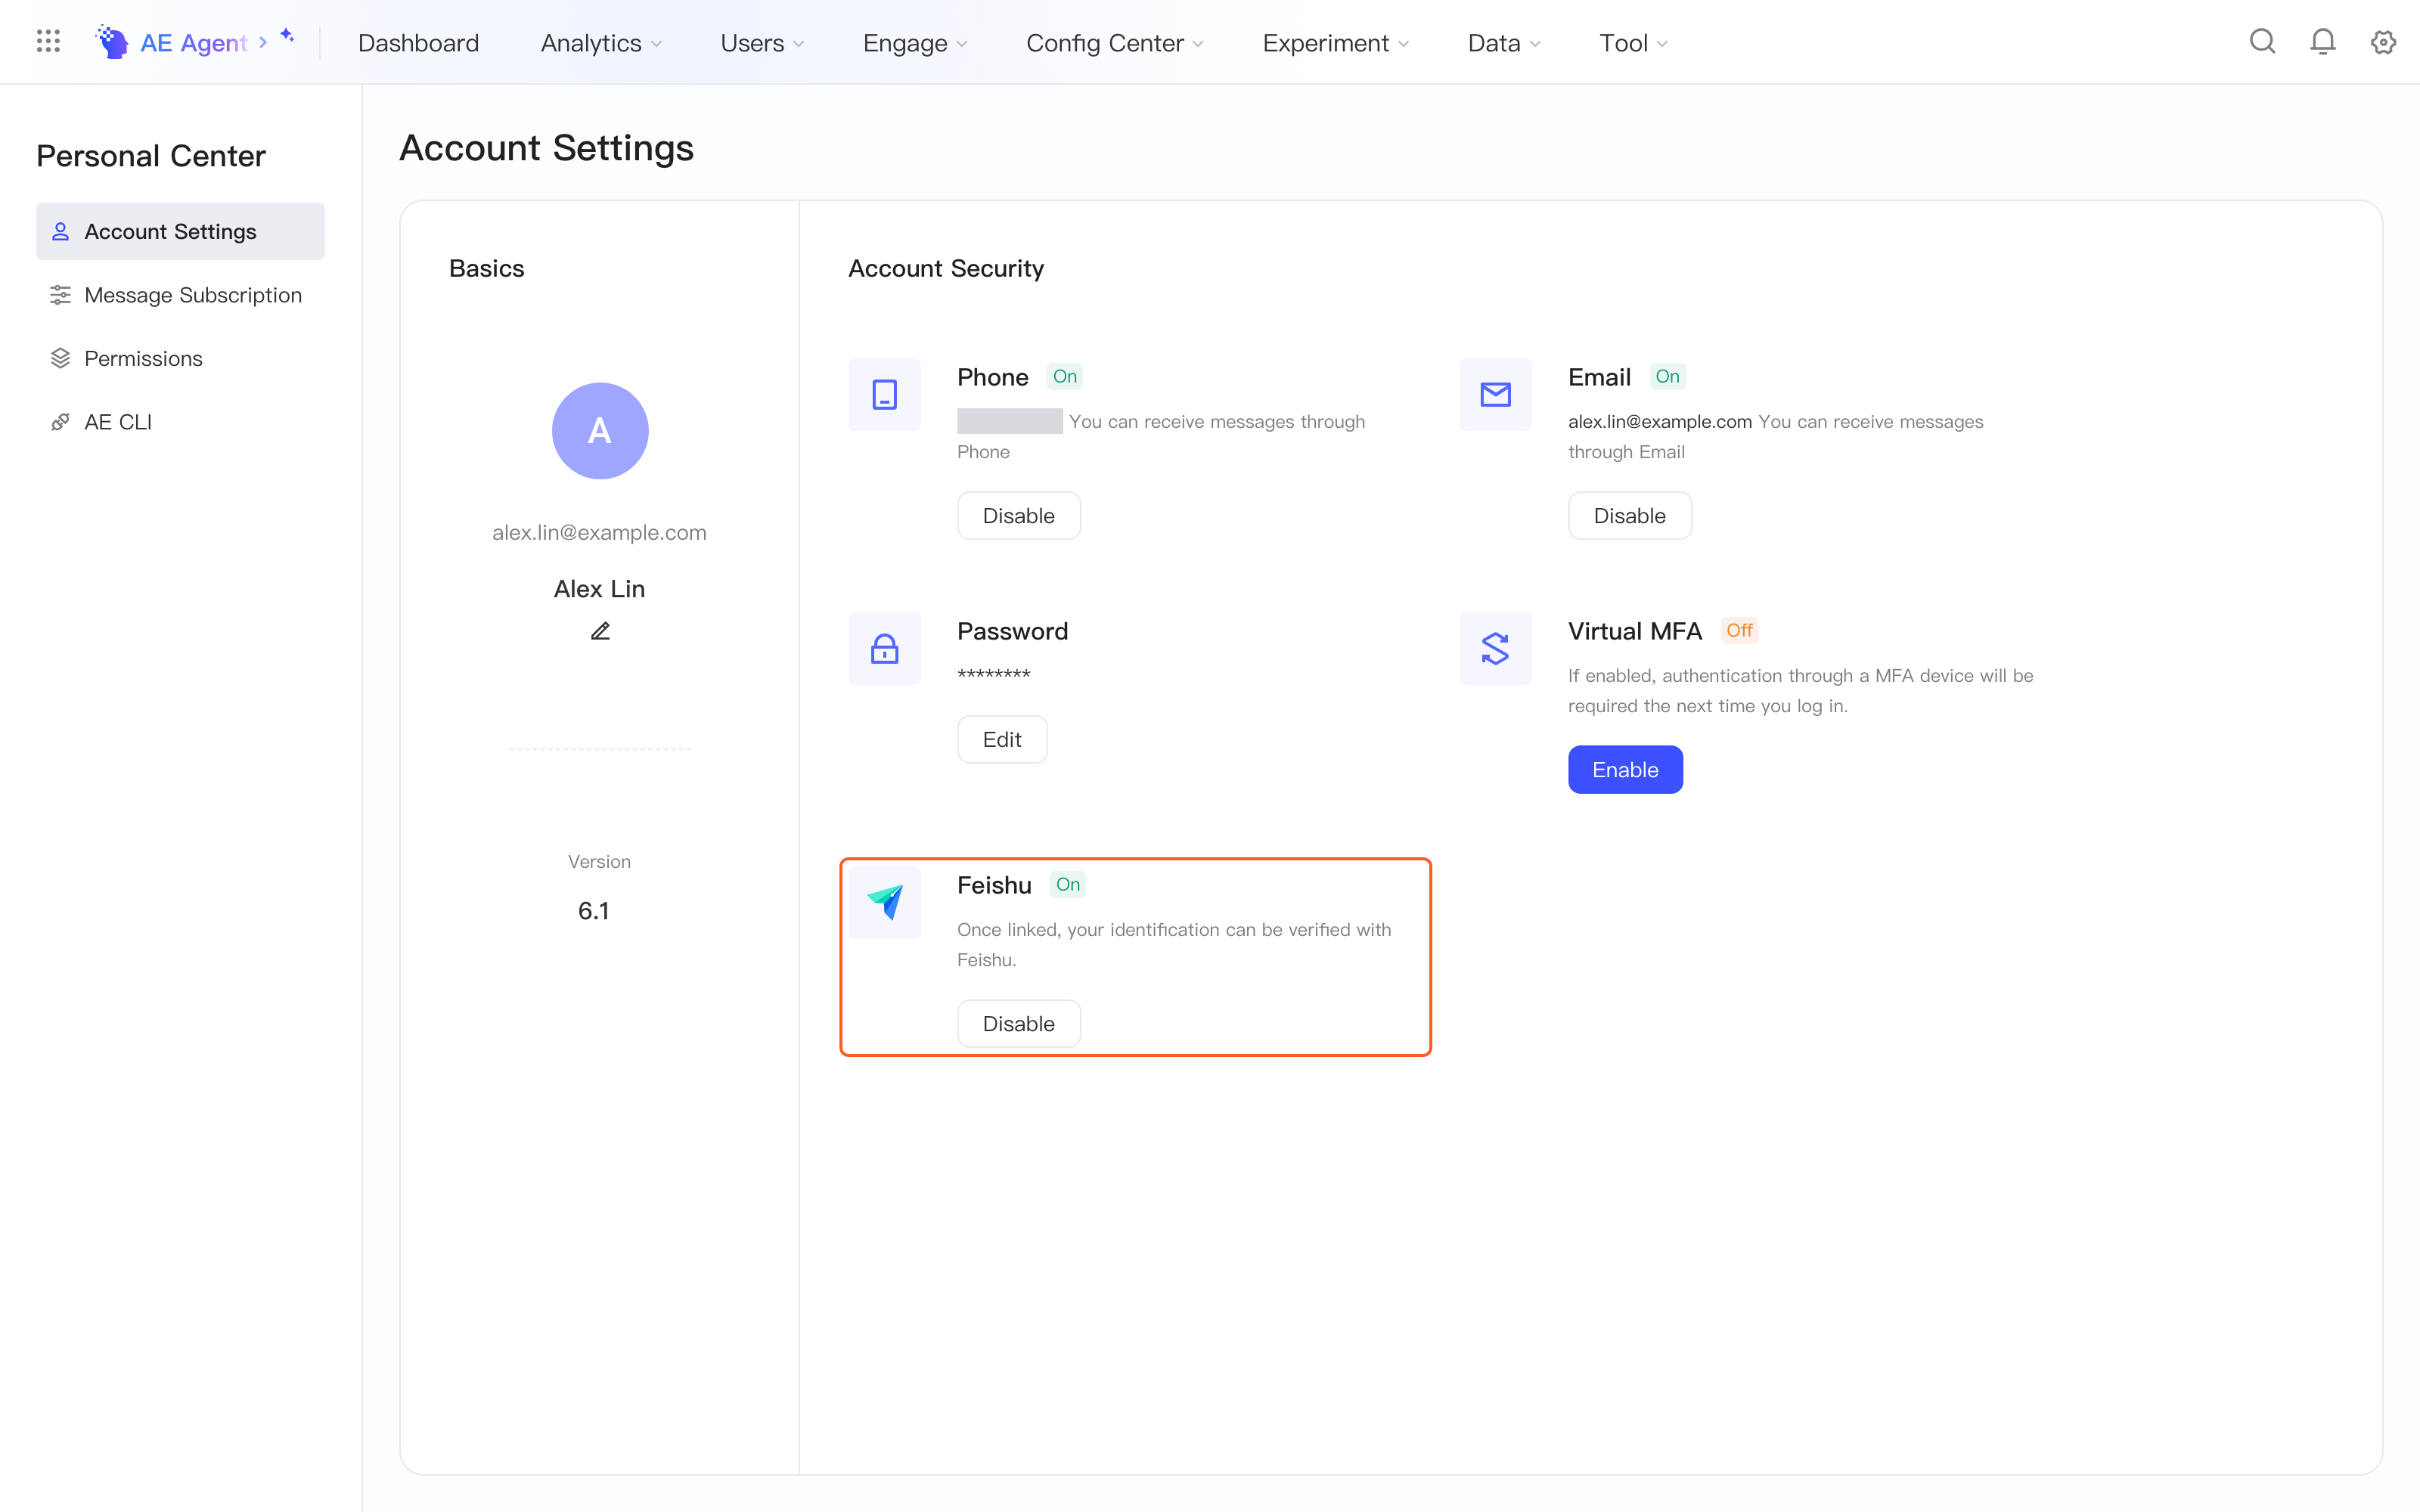
Task: Expand the Data menu
Action: click(1504, 43)
